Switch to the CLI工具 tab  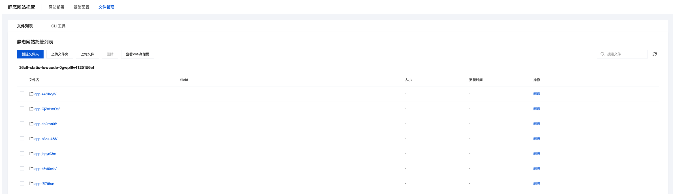[x=58, y=26]
